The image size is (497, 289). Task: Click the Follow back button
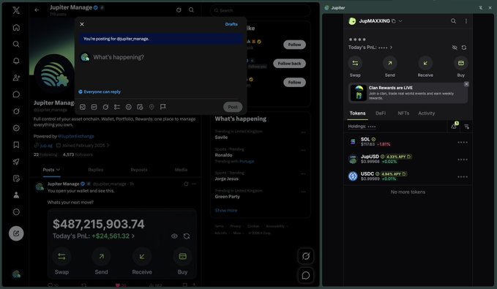[x=289, y=64]
